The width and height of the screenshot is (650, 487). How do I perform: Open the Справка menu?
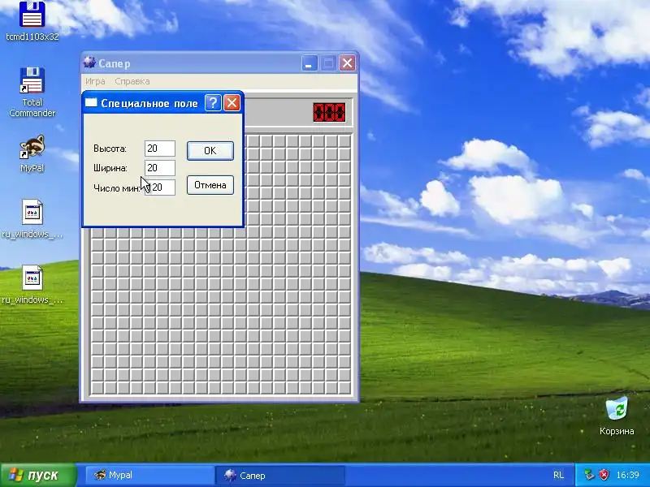(x=132, y=81)
